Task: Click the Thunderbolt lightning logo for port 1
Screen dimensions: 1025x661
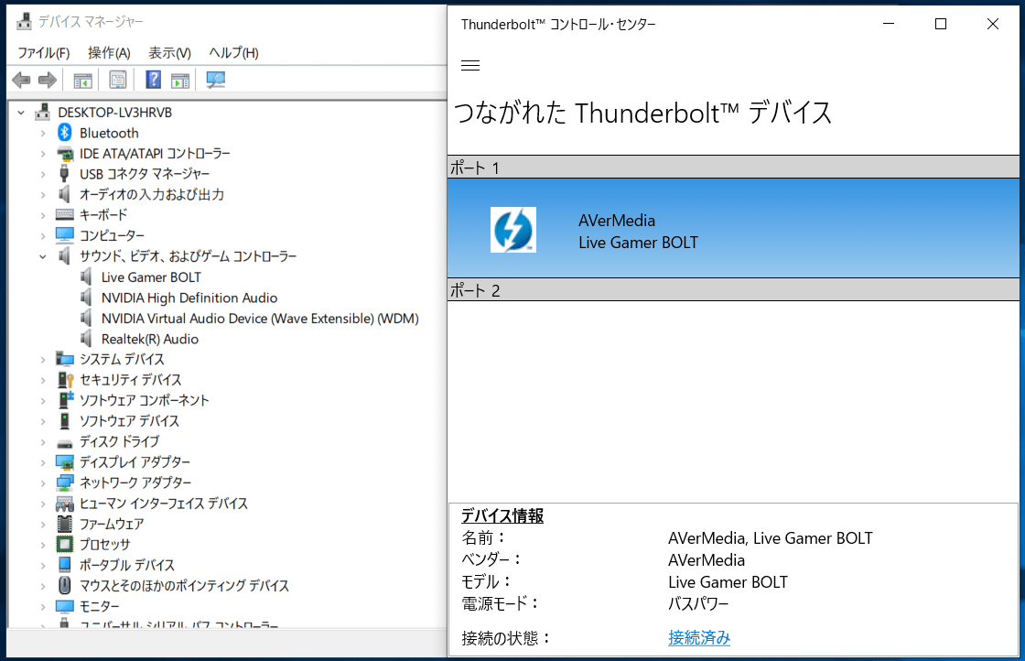Action: coord(513,230)
